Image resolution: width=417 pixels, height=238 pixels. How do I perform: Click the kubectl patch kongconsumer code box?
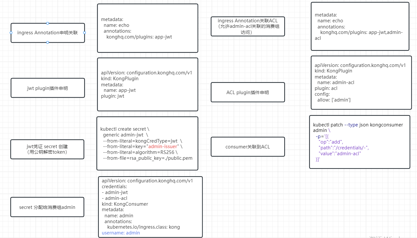[x=359, y=142]
